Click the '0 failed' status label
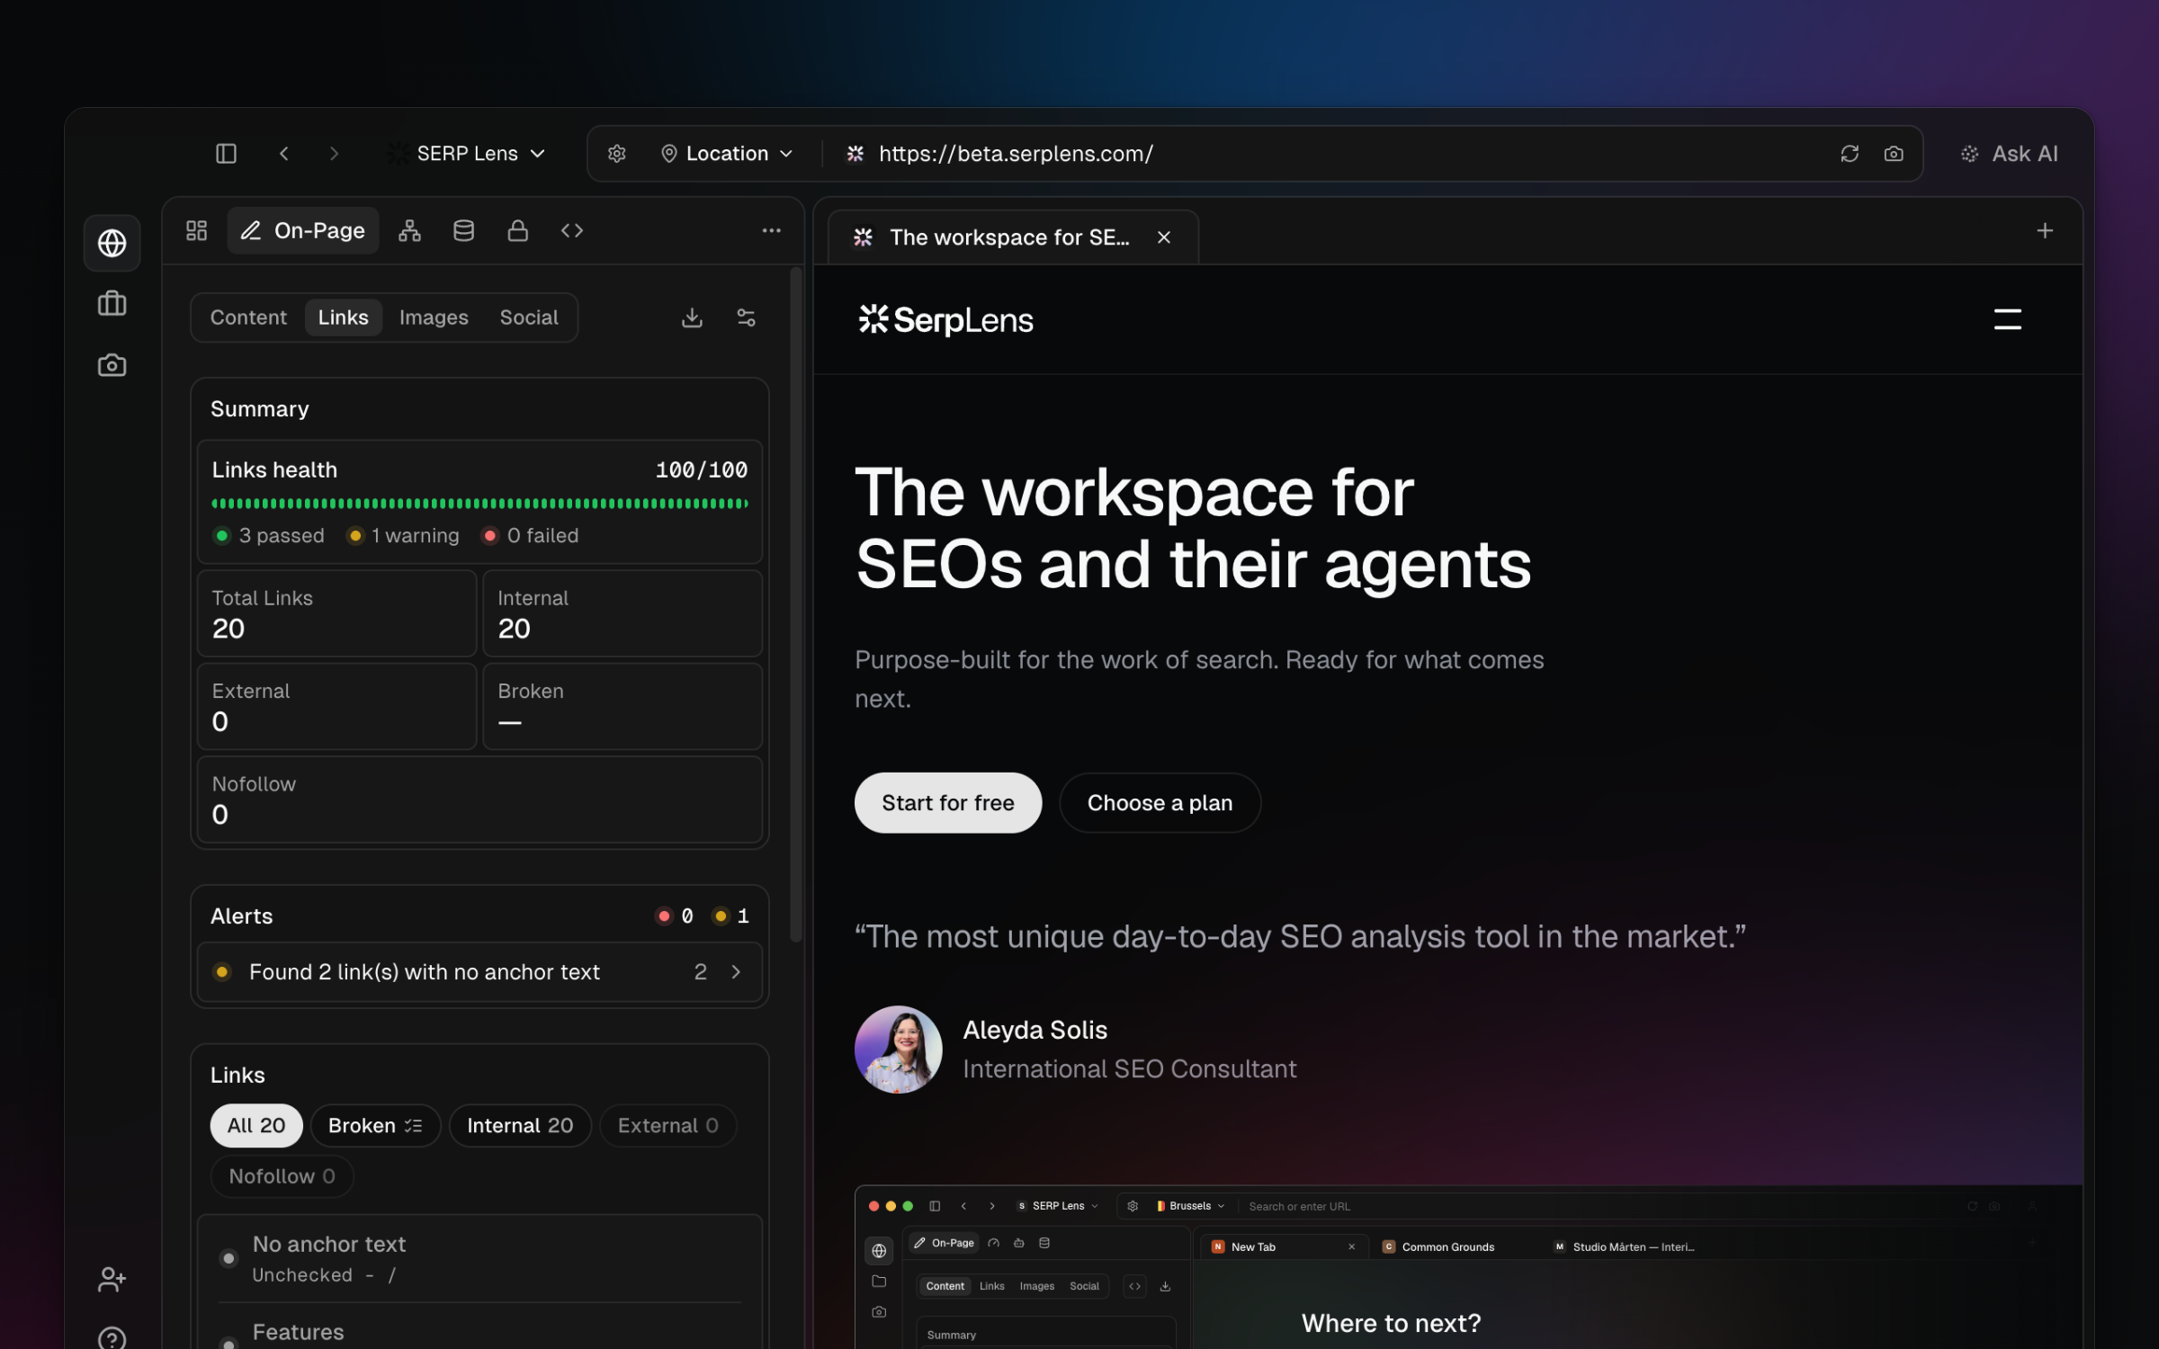Image resolution: width=2159 pixels, height=1349 pixels. [x=531, y=536]
